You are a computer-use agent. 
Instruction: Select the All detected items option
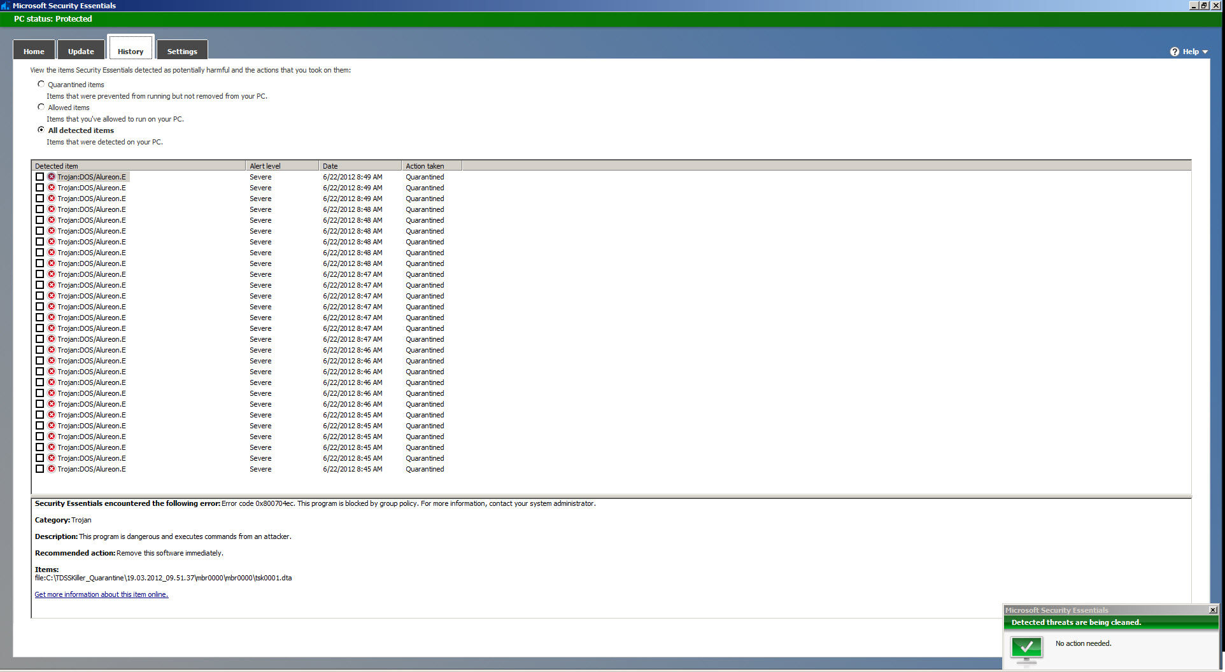click(41, 130)
